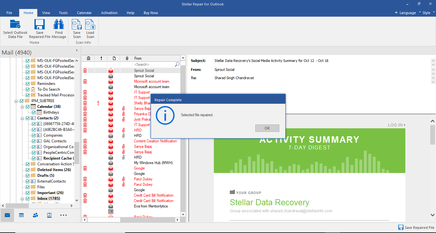Click the Save Repaired File status bar icon
The image size is (436, 233).
tap(401, 227)
